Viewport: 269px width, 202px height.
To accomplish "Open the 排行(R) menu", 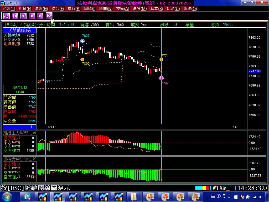I will tap(74, 9).
